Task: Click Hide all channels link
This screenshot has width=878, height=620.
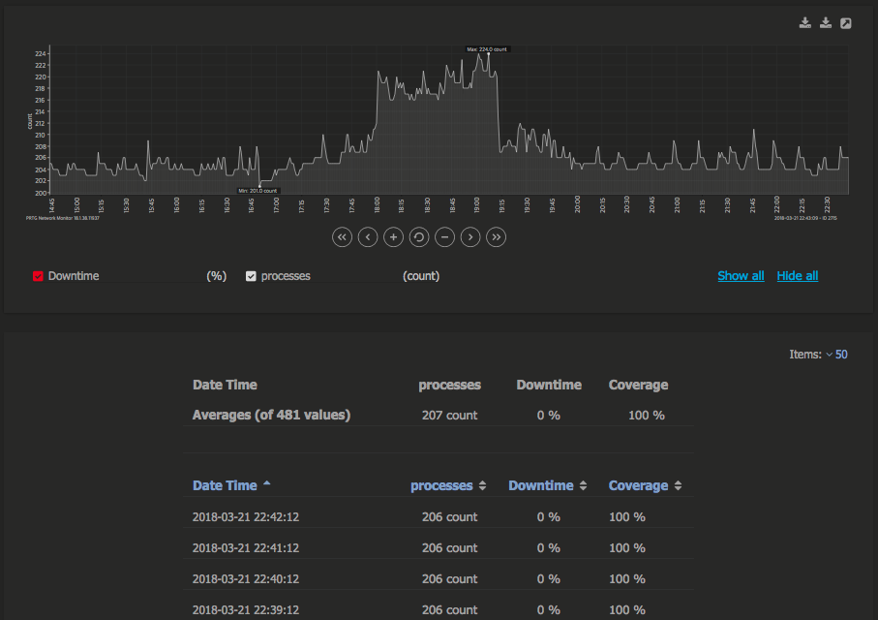Action: click(797, 275)
